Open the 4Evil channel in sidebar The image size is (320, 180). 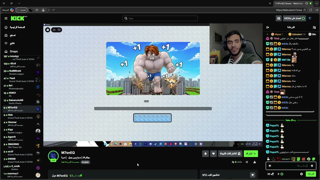pos(21,65)
